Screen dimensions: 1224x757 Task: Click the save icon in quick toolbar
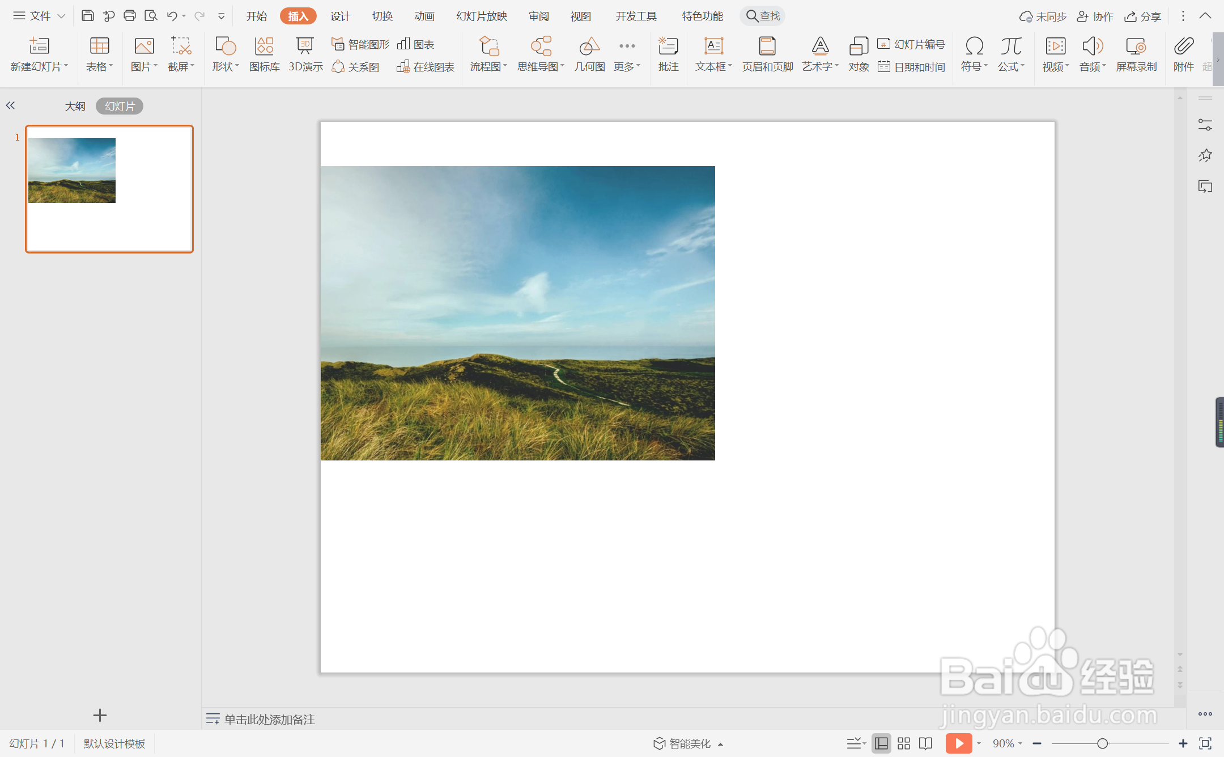[x=87, y=16]
